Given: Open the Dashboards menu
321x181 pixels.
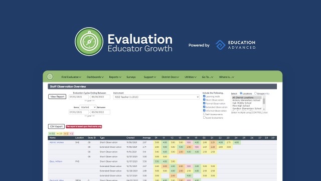Looking at the screenshot, I should 95,77.
